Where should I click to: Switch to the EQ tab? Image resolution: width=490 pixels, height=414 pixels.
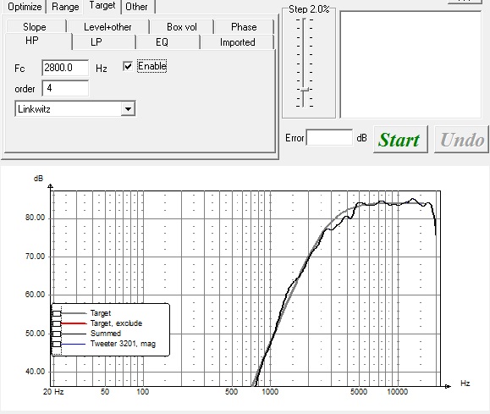pyautogui.click(x=162, y=42)
